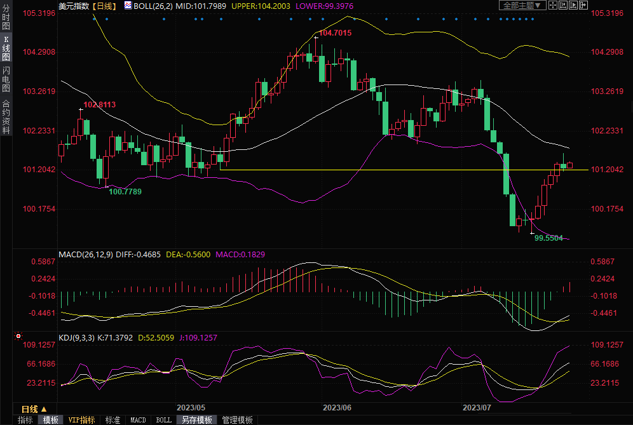Viewport: 633px width, 425px height.
Task: Click the range measurement icon in top toolbar
Action: click(x=563, y=5)
